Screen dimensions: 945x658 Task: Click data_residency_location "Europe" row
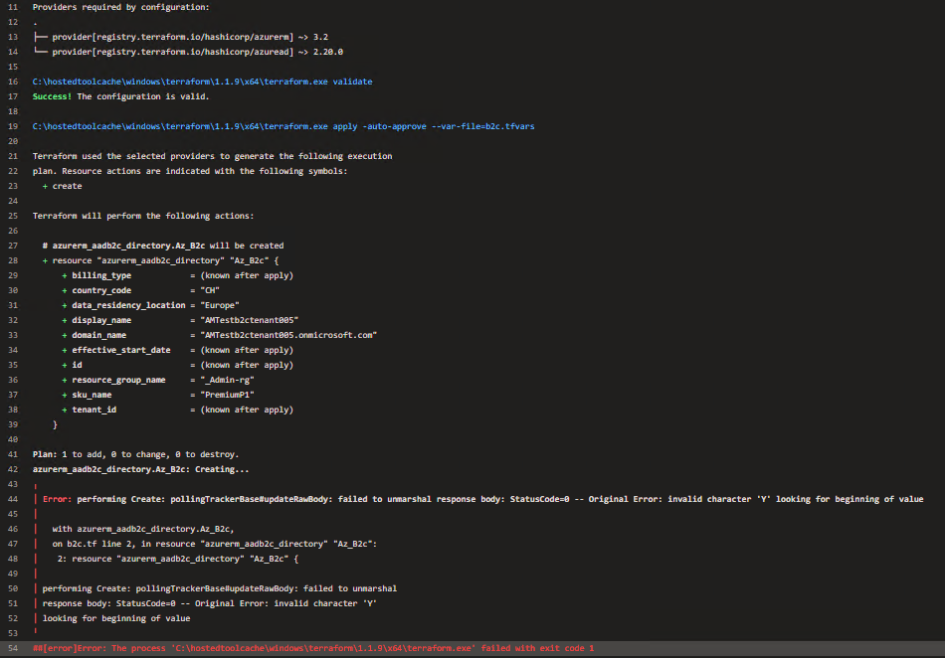point(150,305)
